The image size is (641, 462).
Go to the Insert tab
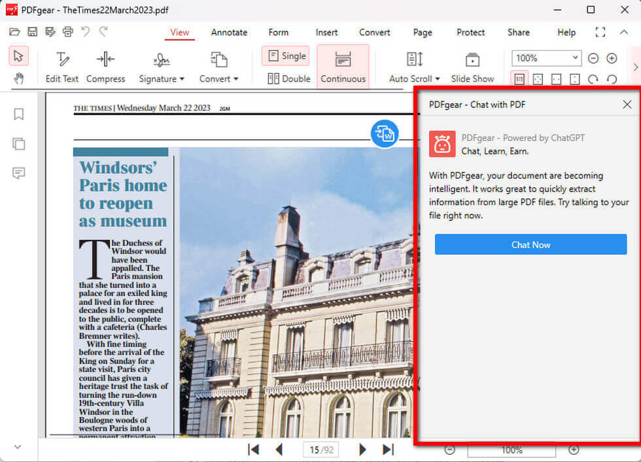(x=326, y=32)
